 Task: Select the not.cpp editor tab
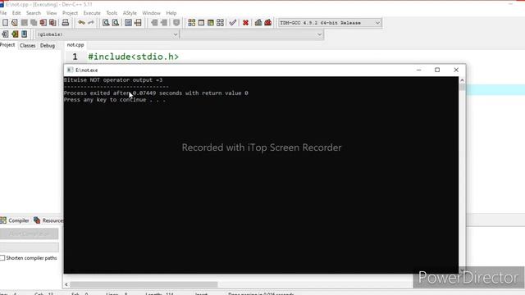[x=75, y=44]
